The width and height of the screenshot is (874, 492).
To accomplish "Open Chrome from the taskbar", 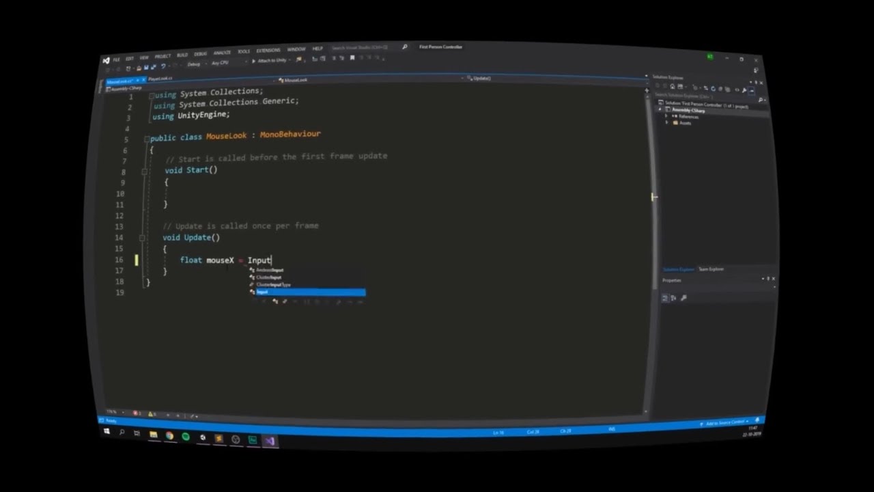I will click(169, 435).
